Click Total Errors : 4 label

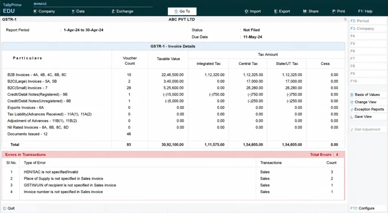(324, 155)
